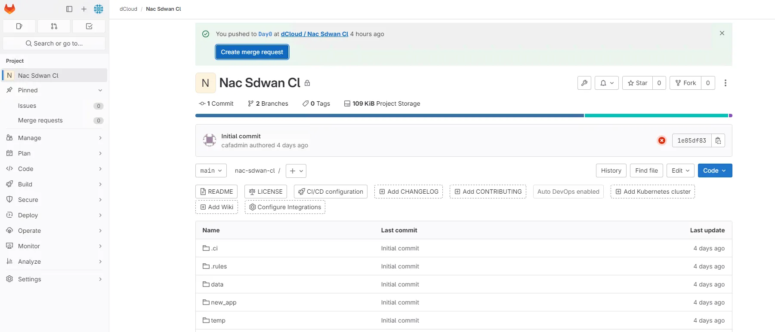This screenshot has width=775, height=332.
Task: Open the project actions kebab menu
Action: point(725,83)
